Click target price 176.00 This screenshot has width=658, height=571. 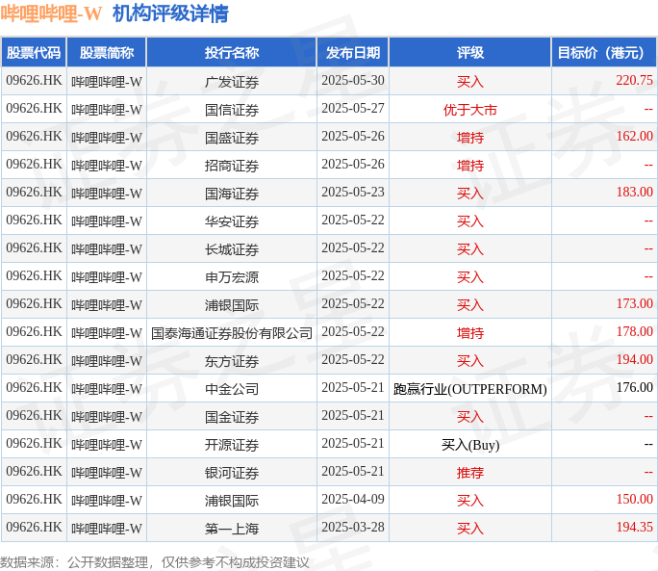click(x=634, y=388)
